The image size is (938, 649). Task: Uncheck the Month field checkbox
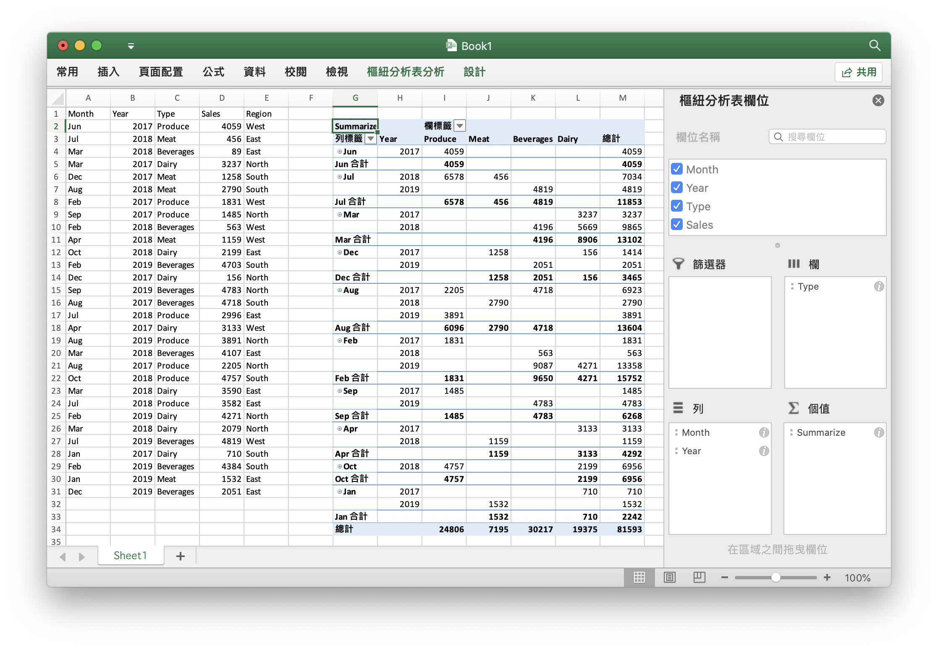(x=677, y=169)
